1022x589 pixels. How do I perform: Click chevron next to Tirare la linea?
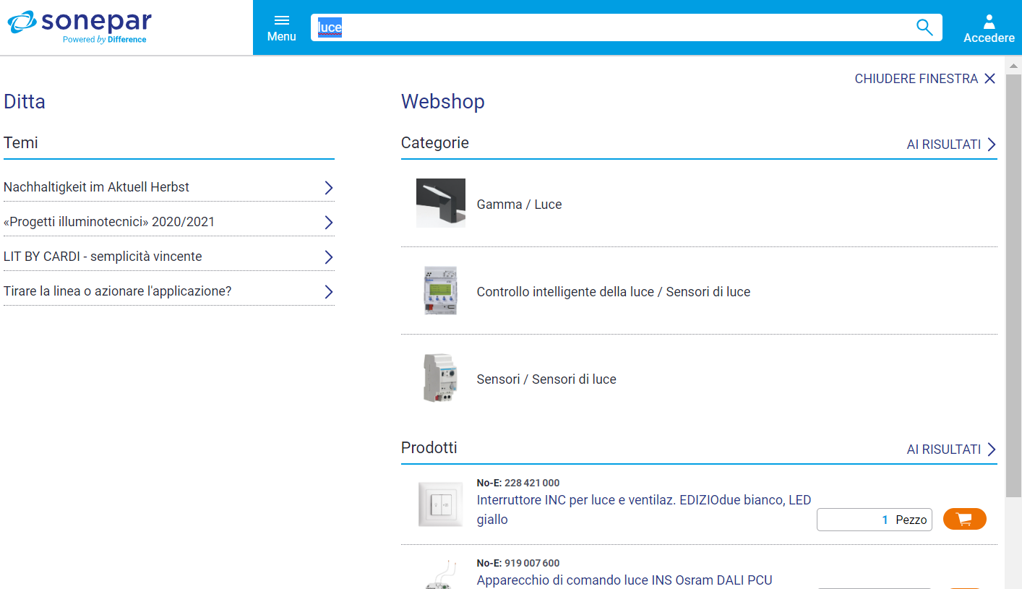tap(329, 292)
